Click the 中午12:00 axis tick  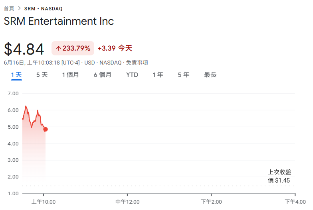127,202
